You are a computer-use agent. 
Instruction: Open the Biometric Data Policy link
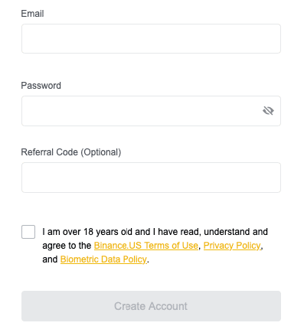tap(103, 259)
